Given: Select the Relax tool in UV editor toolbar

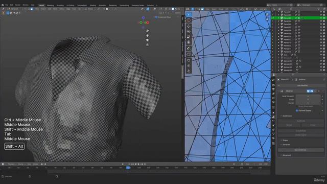Looking at the screenshot, I should point(189,66).
